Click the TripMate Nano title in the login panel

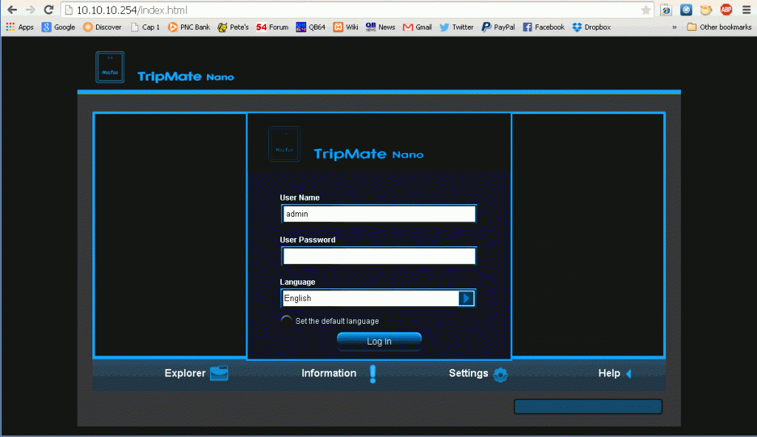[x=368, y=154]
